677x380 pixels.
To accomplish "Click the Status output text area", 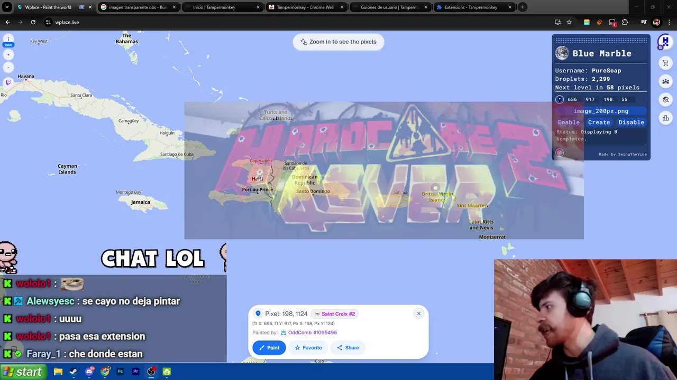I will click(601, 137).
